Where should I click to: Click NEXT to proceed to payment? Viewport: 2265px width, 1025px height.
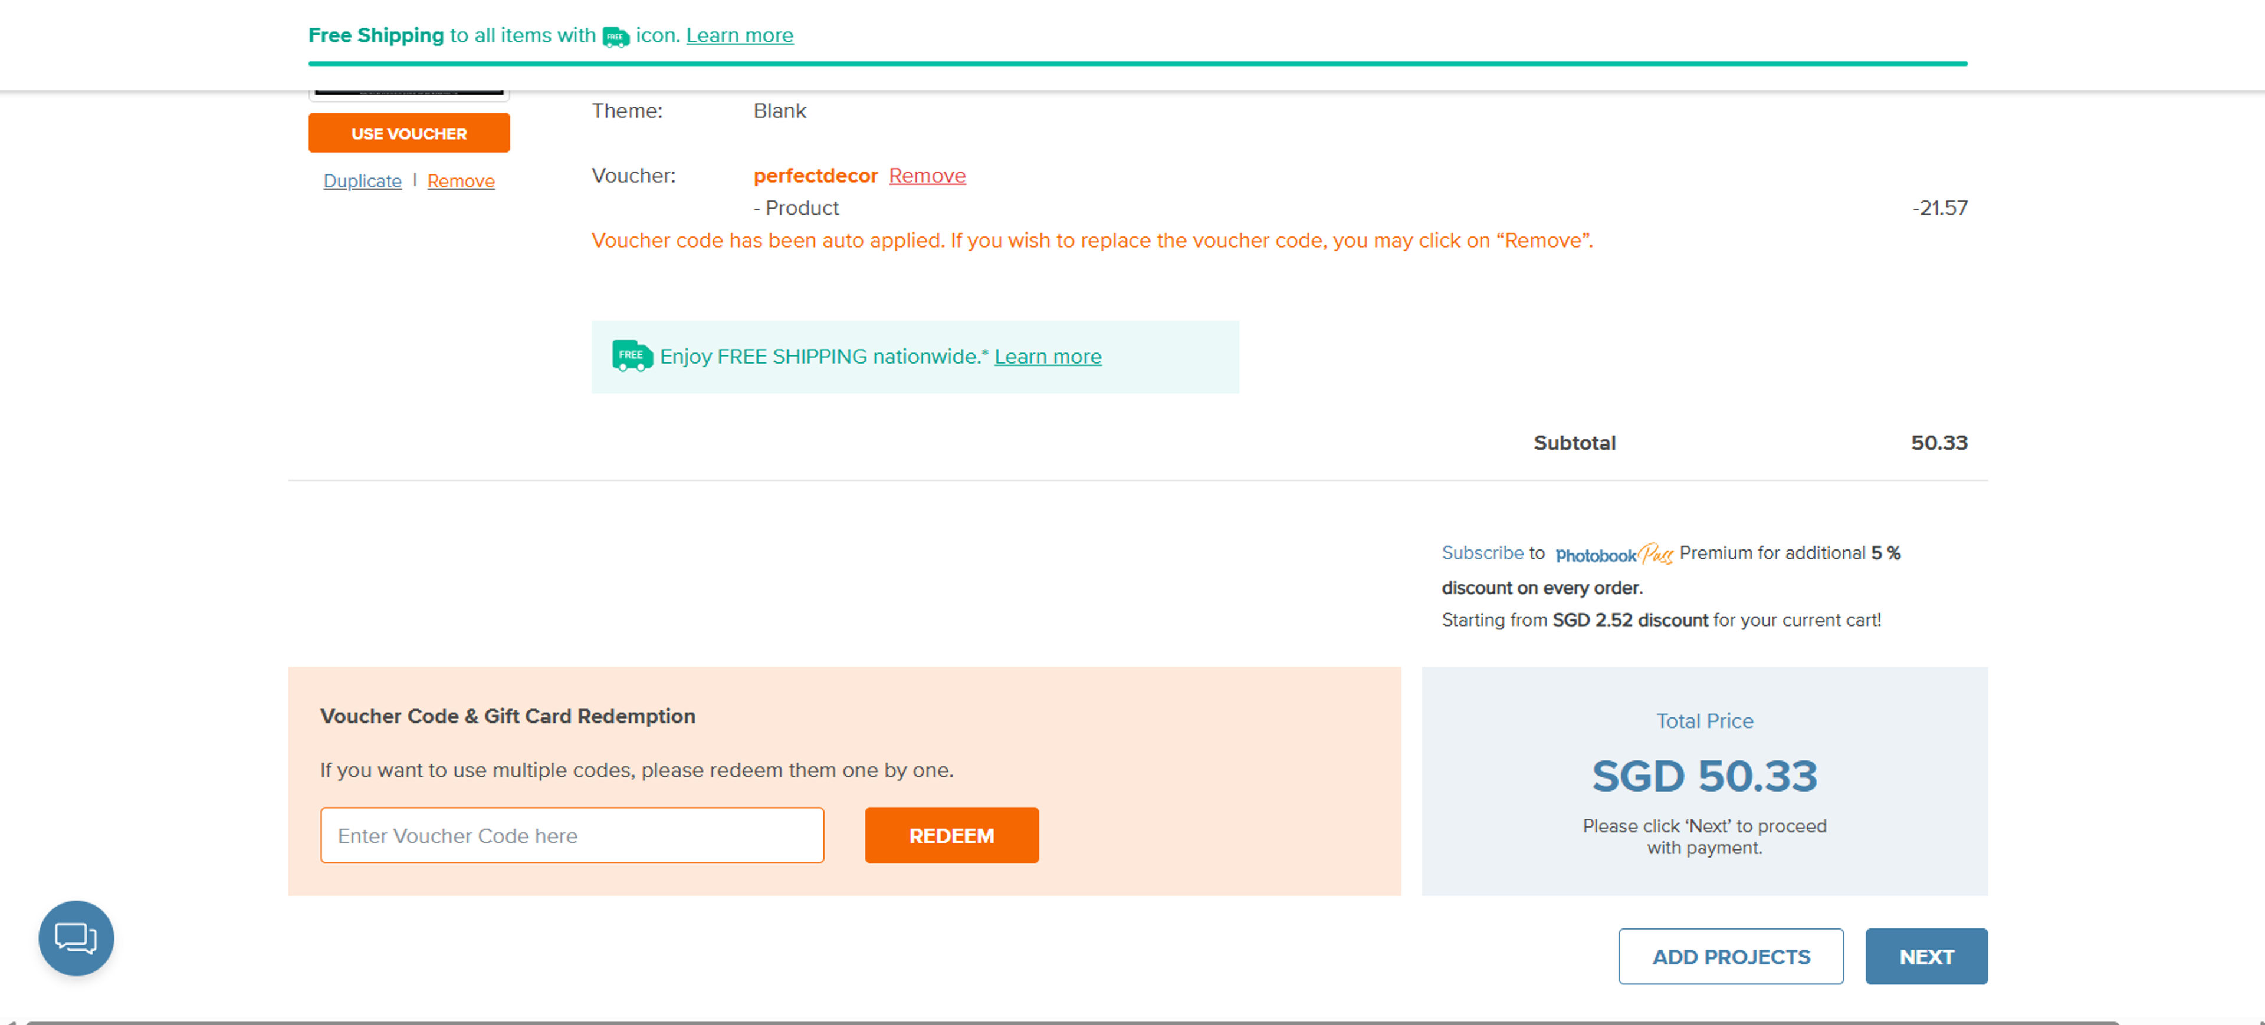1926,957
